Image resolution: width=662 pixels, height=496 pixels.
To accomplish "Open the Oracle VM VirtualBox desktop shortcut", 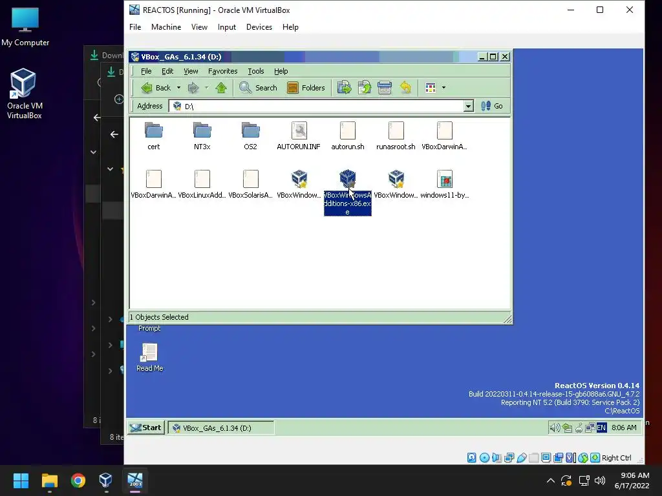I will pos(24,94).
